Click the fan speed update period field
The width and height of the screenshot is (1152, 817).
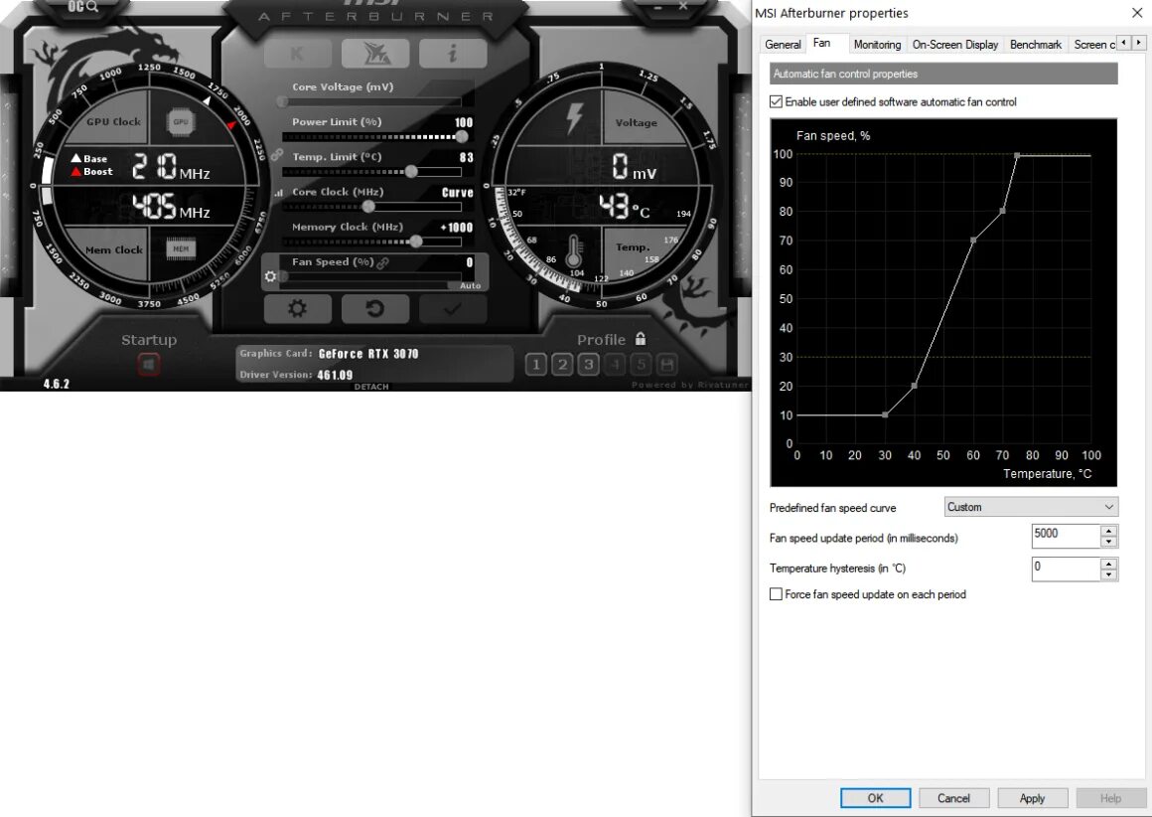(1066, 536)
